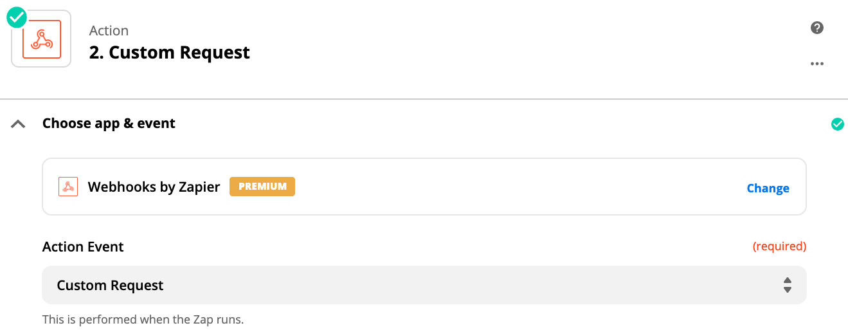Viewport: 848px width, 330px height.
Task: Select the 2. Custom Request step title
Action: click(169, 53)
